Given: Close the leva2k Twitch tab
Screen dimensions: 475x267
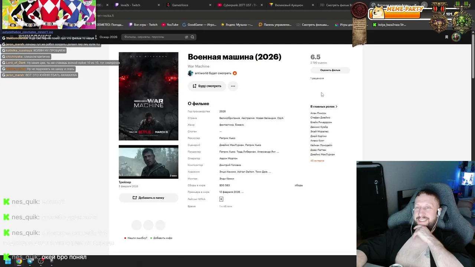Looking at the screenshot, I should pos(159,5).
